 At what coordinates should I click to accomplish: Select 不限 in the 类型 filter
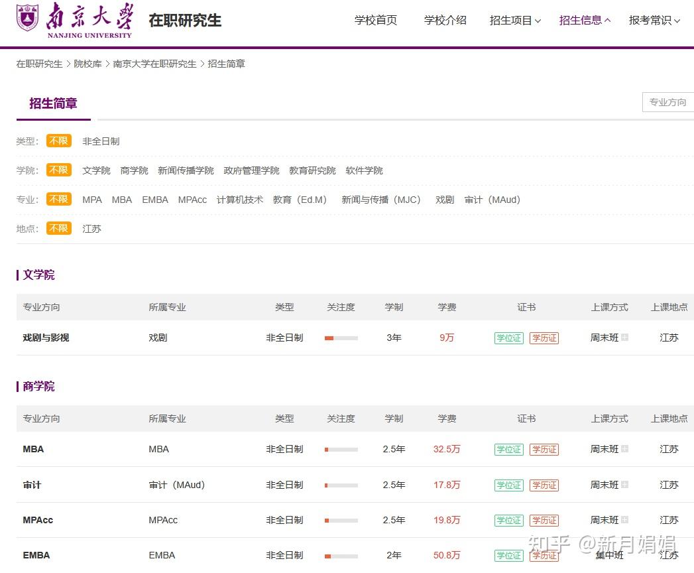pyautogui.click(x=59, y=141)
